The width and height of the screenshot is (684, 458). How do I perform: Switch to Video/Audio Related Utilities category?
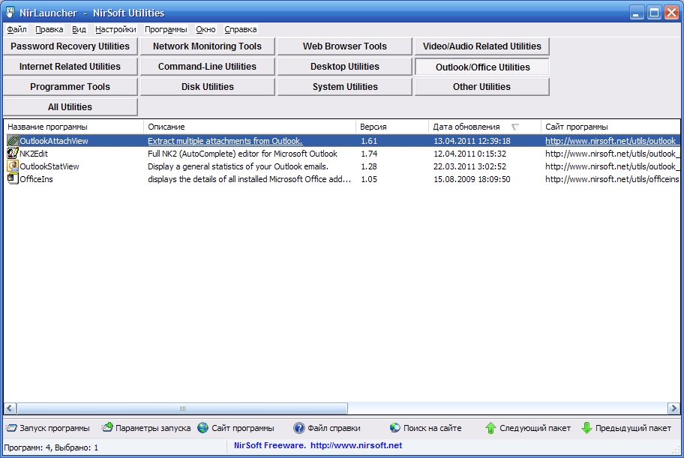pos(482,46)
